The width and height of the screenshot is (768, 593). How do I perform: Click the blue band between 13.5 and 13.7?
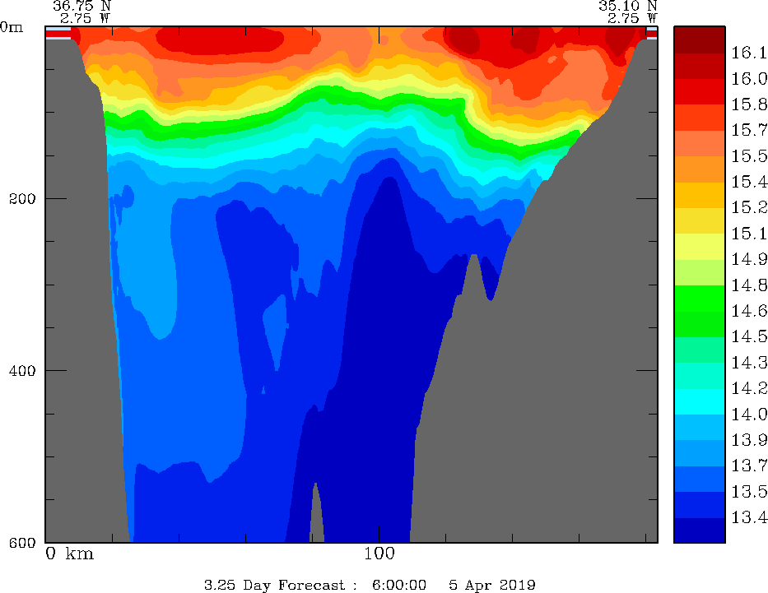point(700,479)
